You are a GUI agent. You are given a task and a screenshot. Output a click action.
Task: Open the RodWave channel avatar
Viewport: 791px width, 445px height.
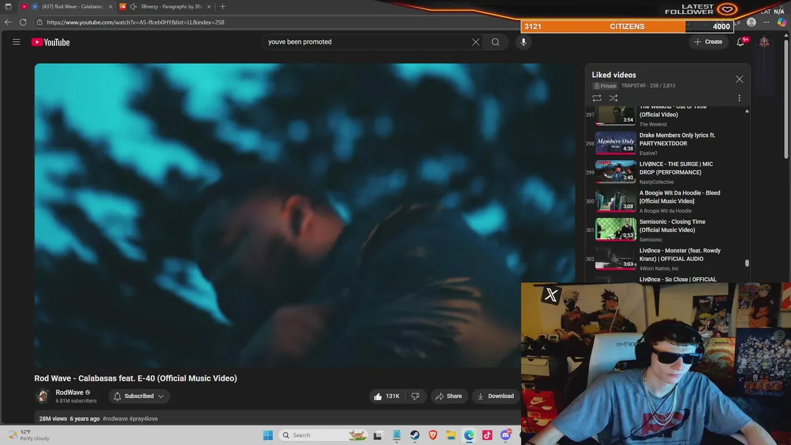point(43,396)
